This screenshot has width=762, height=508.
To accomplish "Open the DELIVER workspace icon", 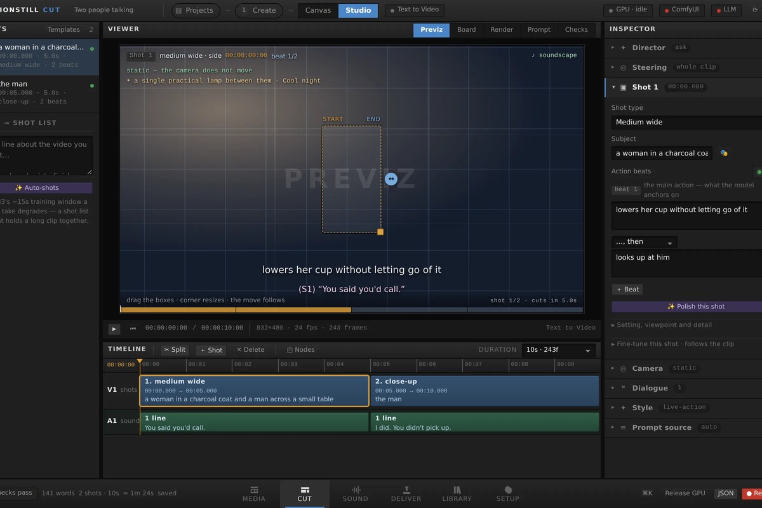I will click(406, 493).
